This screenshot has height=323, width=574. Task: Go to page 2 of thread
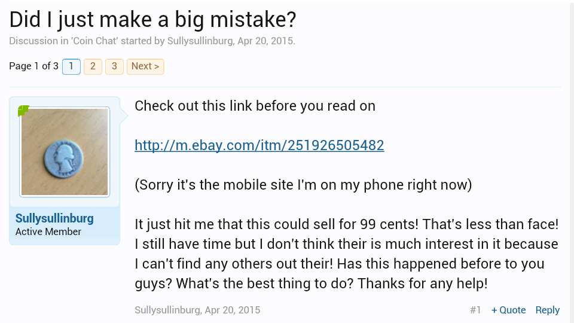pos(93,66)
